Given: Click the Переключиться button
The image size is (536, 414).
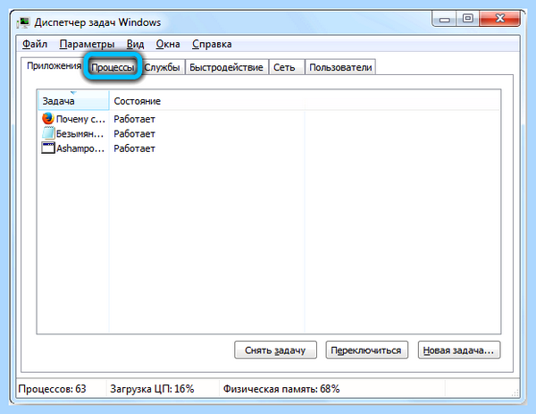Looking at the screenshot, I should click(366, 350).
